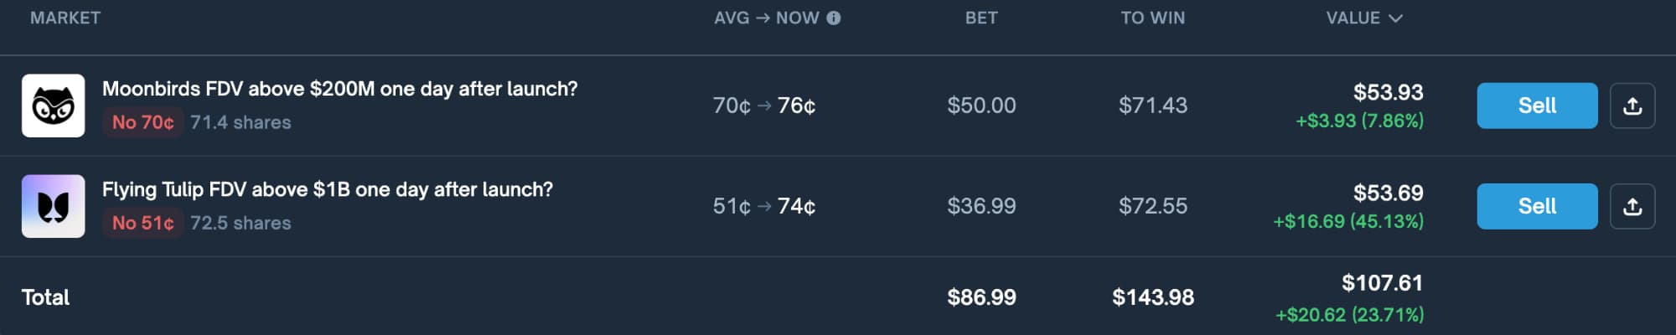The image size is (1676, 335).
Task: Share the Moonbirds position via upload icon
Action: coord(1632,106)
